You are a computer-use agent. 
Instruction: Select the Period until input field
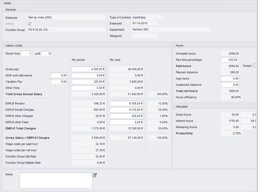[x=47, y=54]
